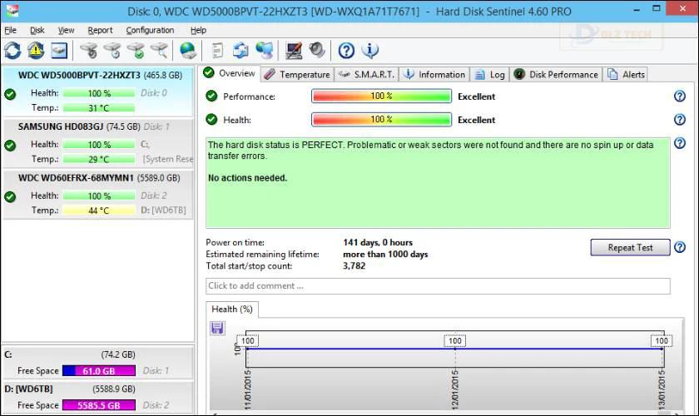Click the globe with monitor network icon
699x416 pixels.
[265, 51]
